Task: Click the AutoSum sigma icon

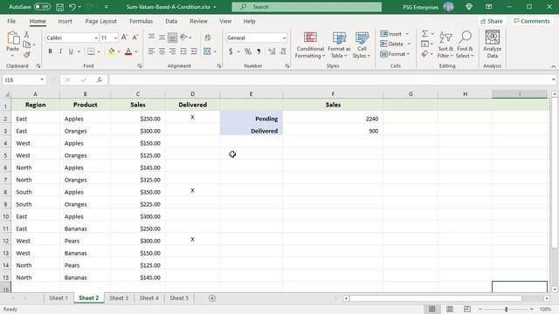Action: (x=424, y=34)
